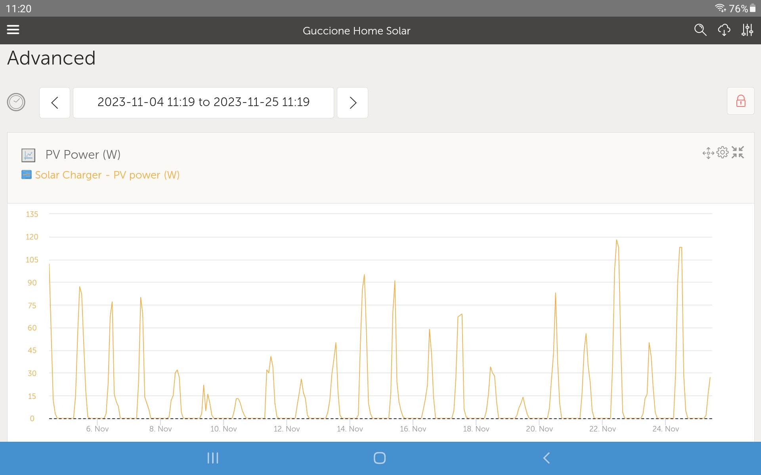
Task: Open the widget sliders settings icon
Action: [x=747, y=30]
